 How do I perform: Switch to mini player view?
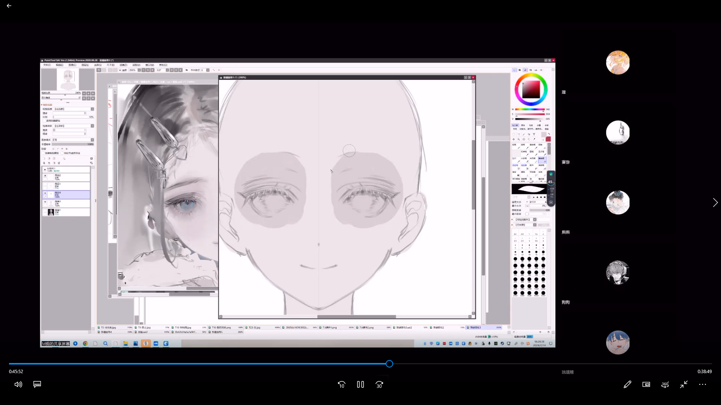coord(646,384)
